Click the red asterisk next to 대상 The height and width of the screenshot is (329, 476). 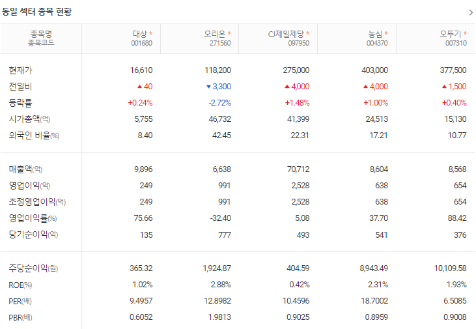click(150, 33)
